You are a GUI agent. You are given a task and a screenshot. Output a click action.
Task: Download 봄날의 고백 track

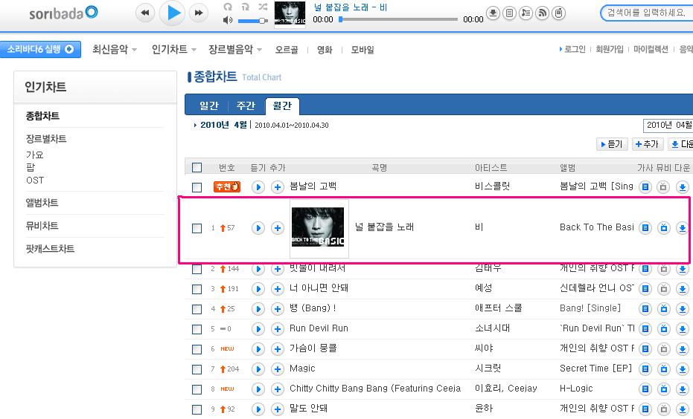click(x=683, y=187)
